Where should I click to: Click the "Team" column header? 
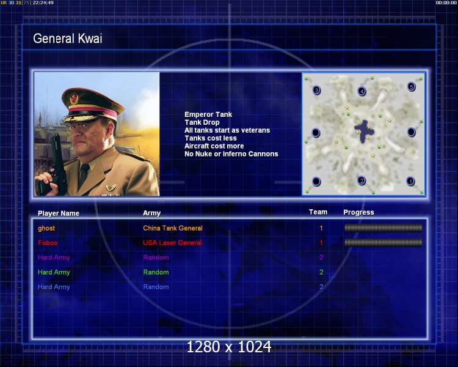click(x=318, y=212)
